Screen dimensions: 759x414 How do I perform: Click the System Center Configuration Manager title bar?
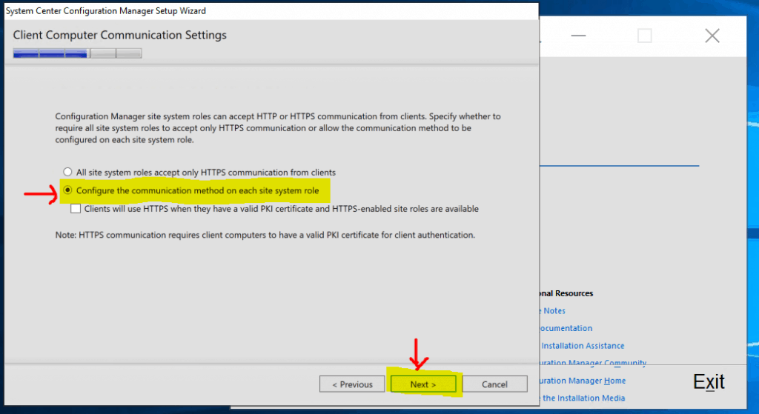coord(271,10)
